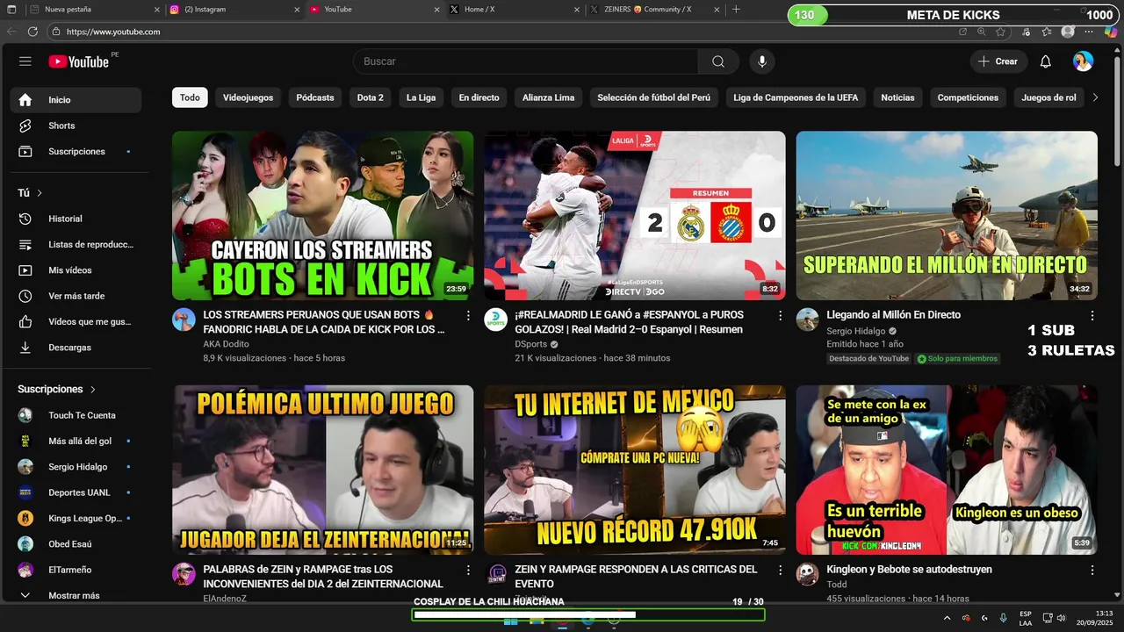Open Ver más tarde list
This screenshot has width=1124, height=632.
click(76, 296)
